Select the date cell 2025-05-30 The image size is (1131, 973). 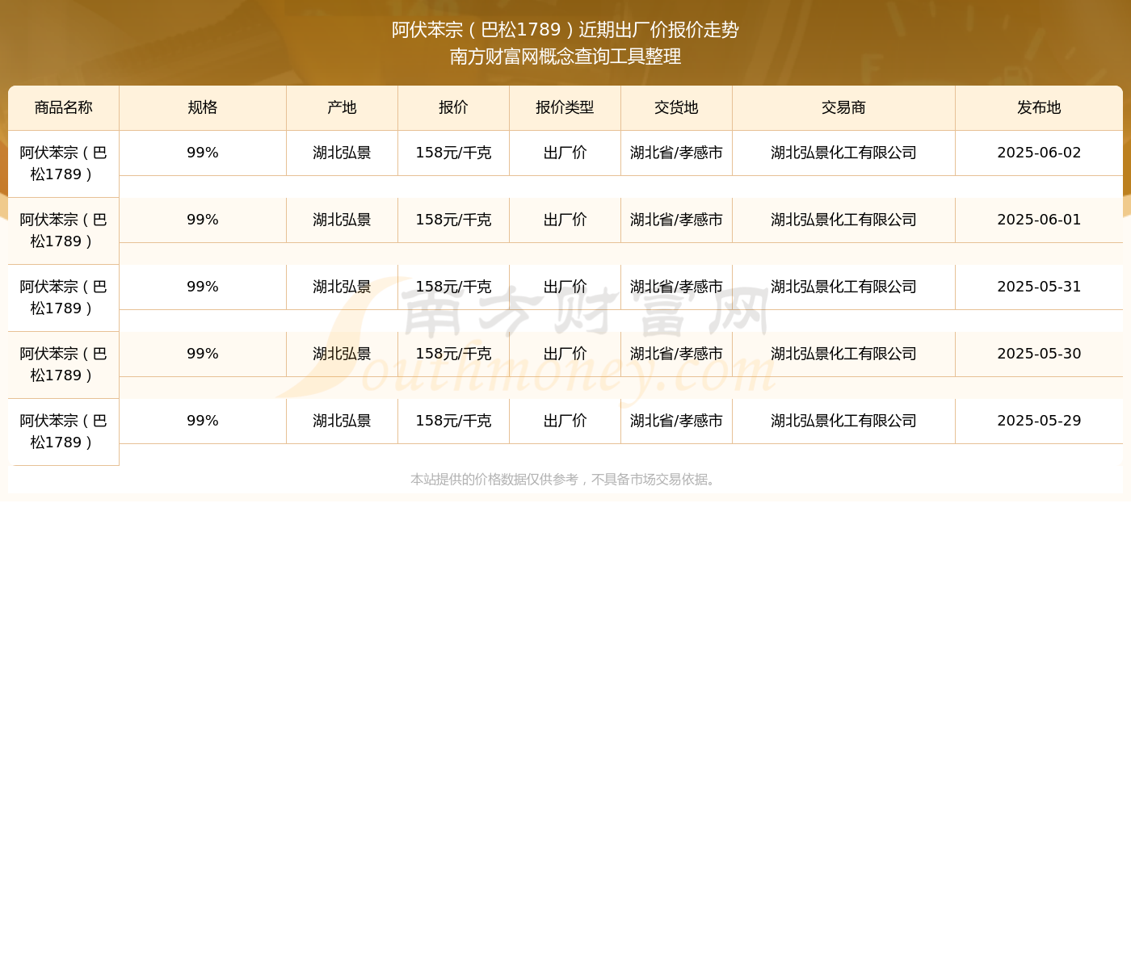click(1039, 354)
